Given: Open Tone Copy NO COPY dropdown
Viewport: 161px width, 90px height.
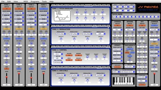Looking at the screenshot, I should point(130,66).
